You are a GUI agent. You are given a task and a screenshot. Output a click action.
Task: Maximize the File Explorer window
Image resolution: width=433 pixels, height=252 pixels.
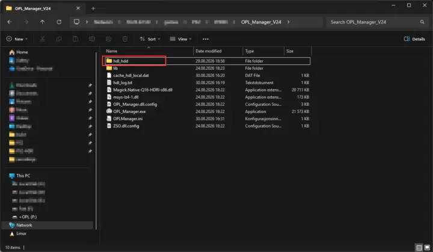pos(409,5)
